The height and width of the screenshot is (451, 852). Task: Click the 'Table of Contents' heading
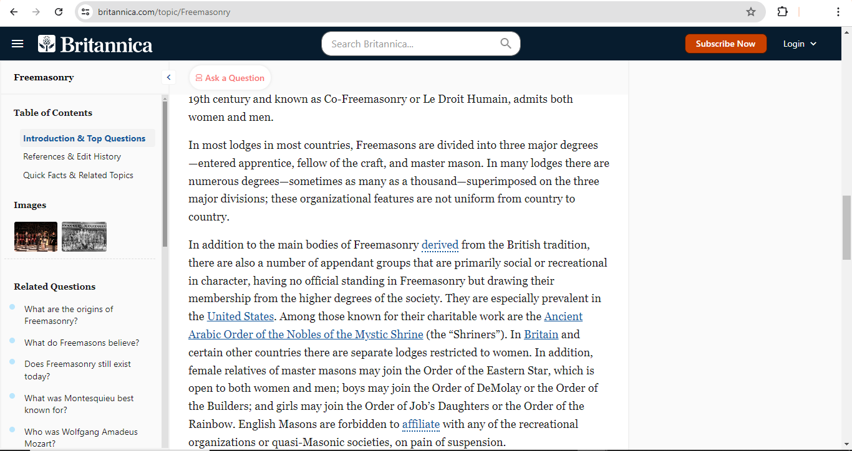(x=53, y=113)
